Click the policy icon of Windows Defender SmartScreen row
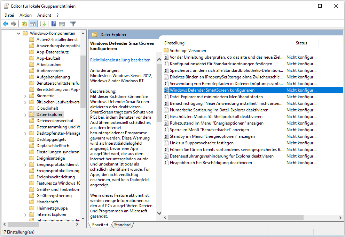This screenshot has width=345, height=237. 166,90
